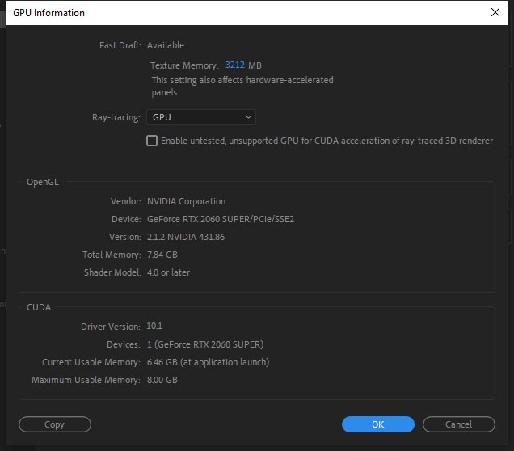Click the Devices value "1 (GeForce RTX 2060 SUPER)"
Viewport: 514px width, 451px height.
tap(205, 344)
